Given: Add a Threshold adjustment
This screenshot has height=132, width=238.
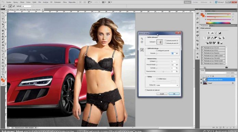Looking at the screenshot, I should [214, 43].
